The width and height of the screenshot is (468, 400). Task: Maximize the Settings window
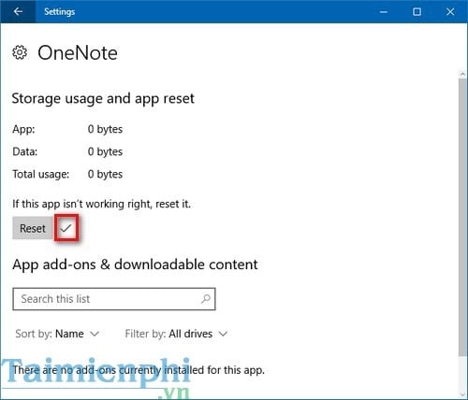(417, 12)
